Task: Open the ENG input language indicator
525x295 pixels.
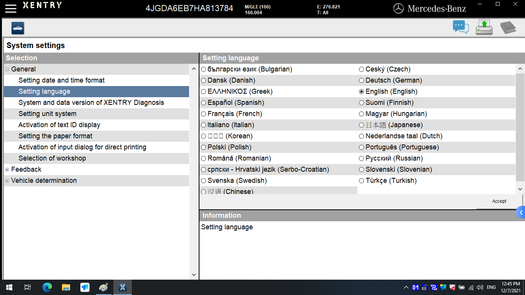Action: [x=491, y=287]
